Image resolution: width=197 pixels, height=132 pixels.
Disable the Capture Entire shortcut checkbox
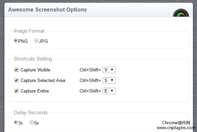point(16,91)
